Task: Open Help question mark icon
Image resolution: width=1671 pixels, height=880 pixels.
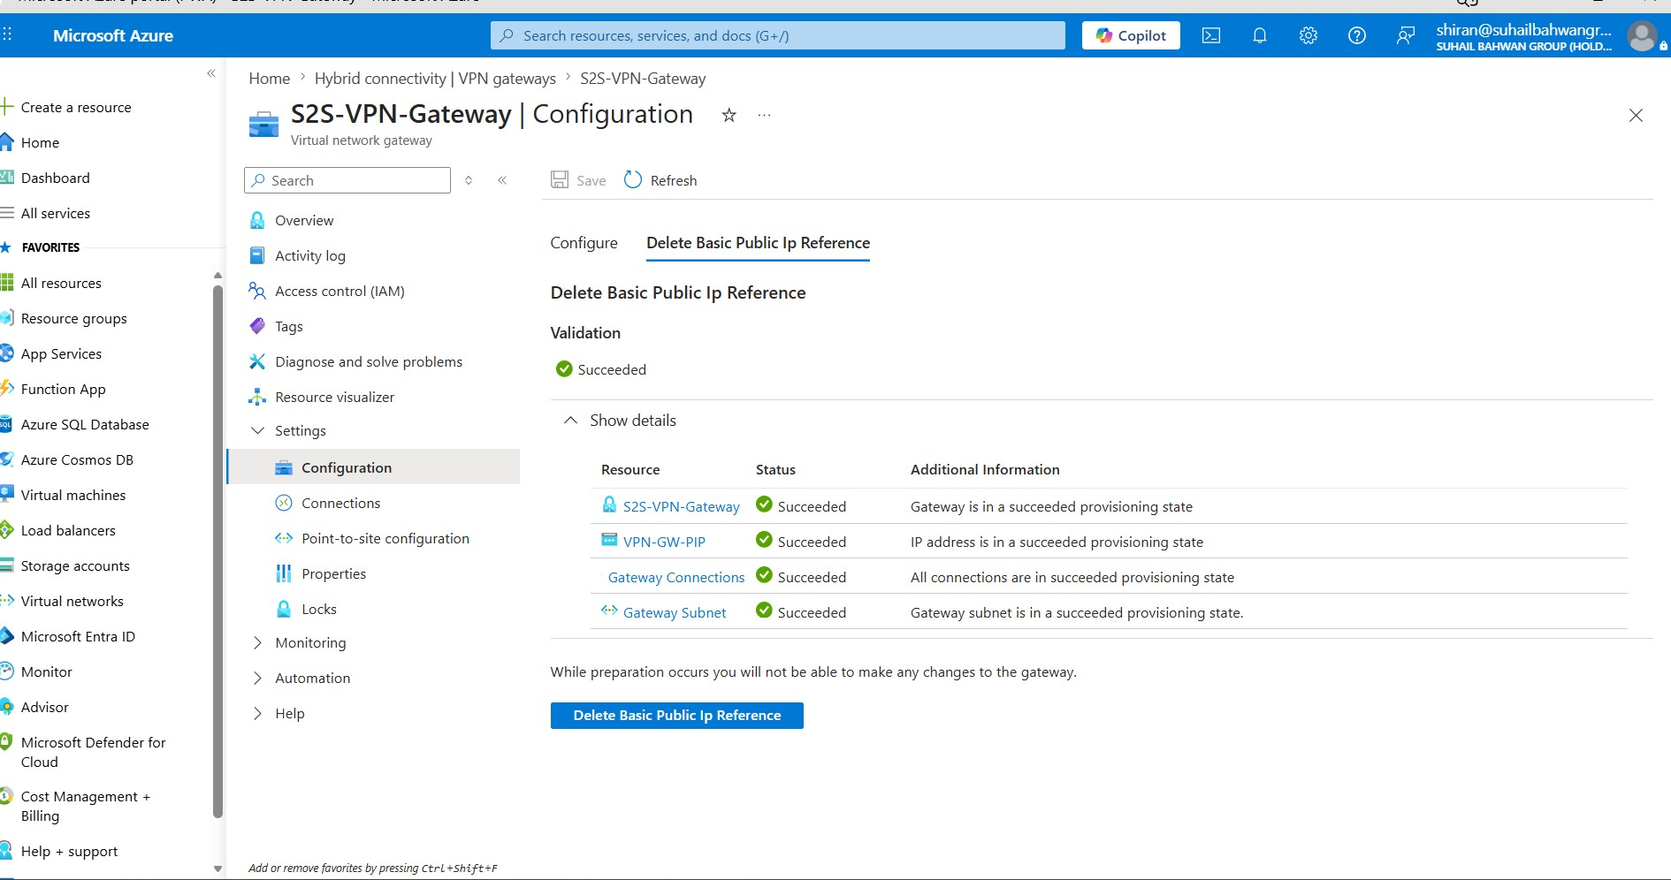Action: pyautogui.click(x=1357, y=35)
